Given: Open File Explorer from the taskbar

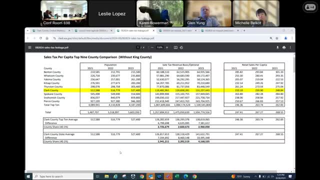Looking at the screenshot, I should coord(106,176).
